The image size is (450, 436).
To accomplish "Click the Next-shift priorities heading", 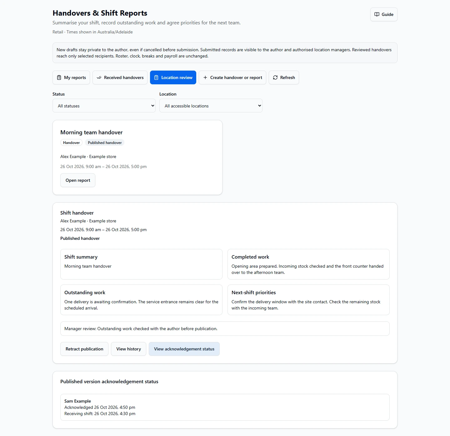I will 254,293.
